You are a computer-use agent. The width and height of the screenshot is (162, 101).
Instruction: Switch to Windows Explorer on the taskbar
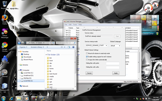(x=19, y=98)
